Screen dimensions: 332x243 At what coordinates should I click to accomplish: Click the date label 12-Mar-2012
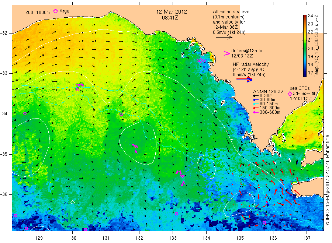point(172,12)
